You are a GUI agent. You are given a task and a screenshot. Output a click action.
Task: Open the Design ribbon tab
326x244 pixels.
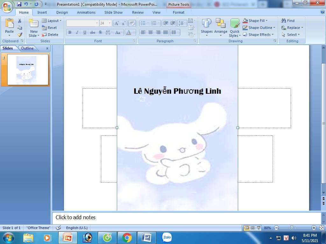[62, 12]
